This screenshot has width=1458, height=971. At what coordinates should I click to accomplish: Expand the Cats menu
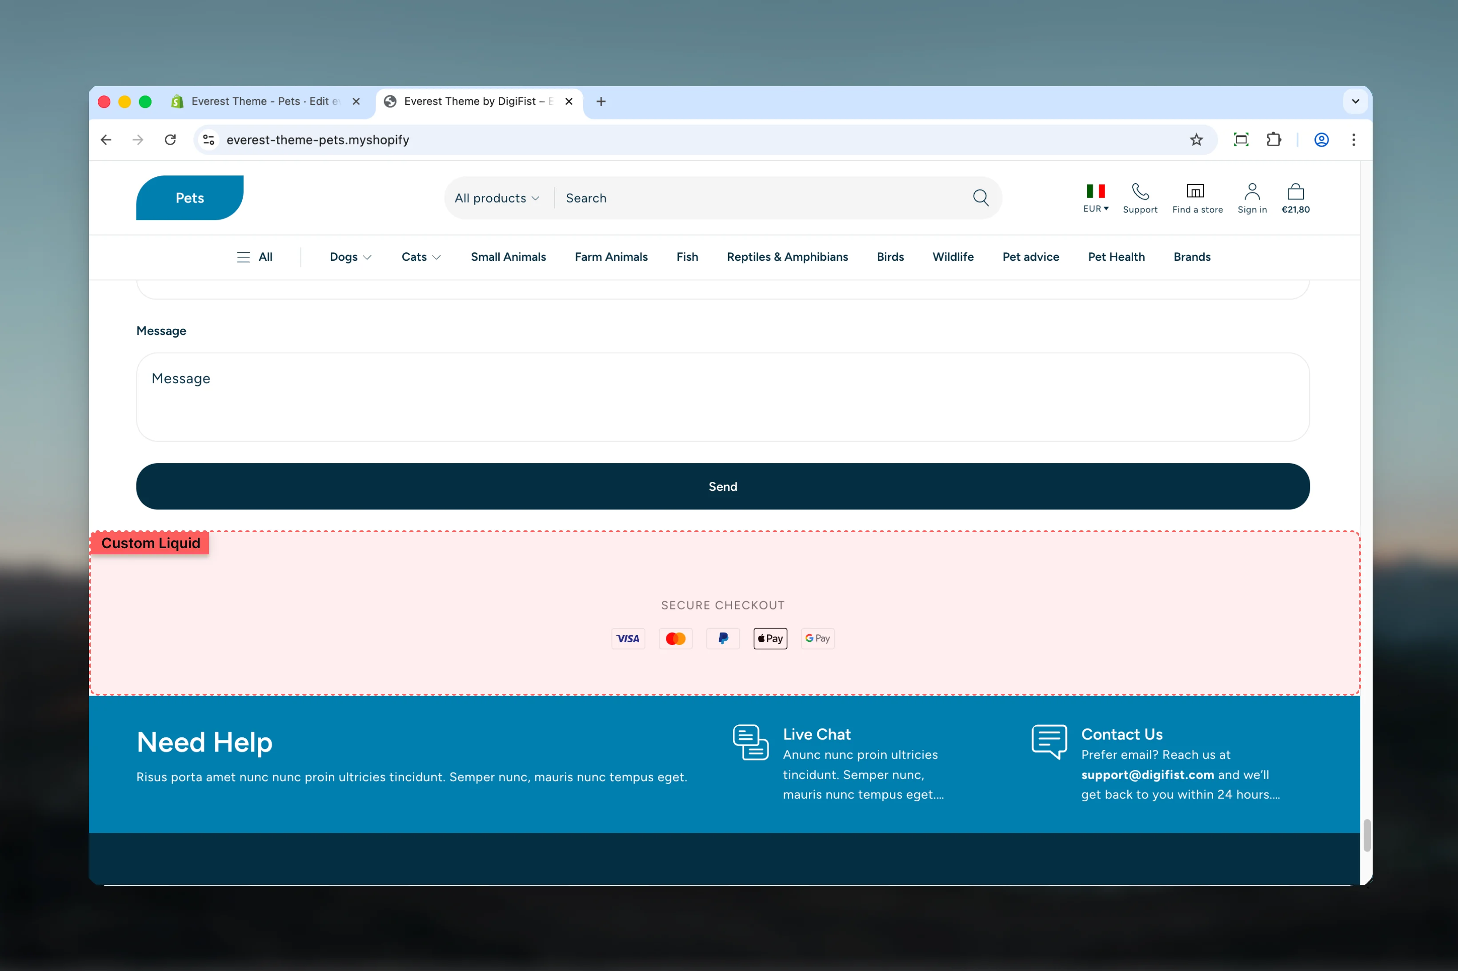(x=421, y=257)
